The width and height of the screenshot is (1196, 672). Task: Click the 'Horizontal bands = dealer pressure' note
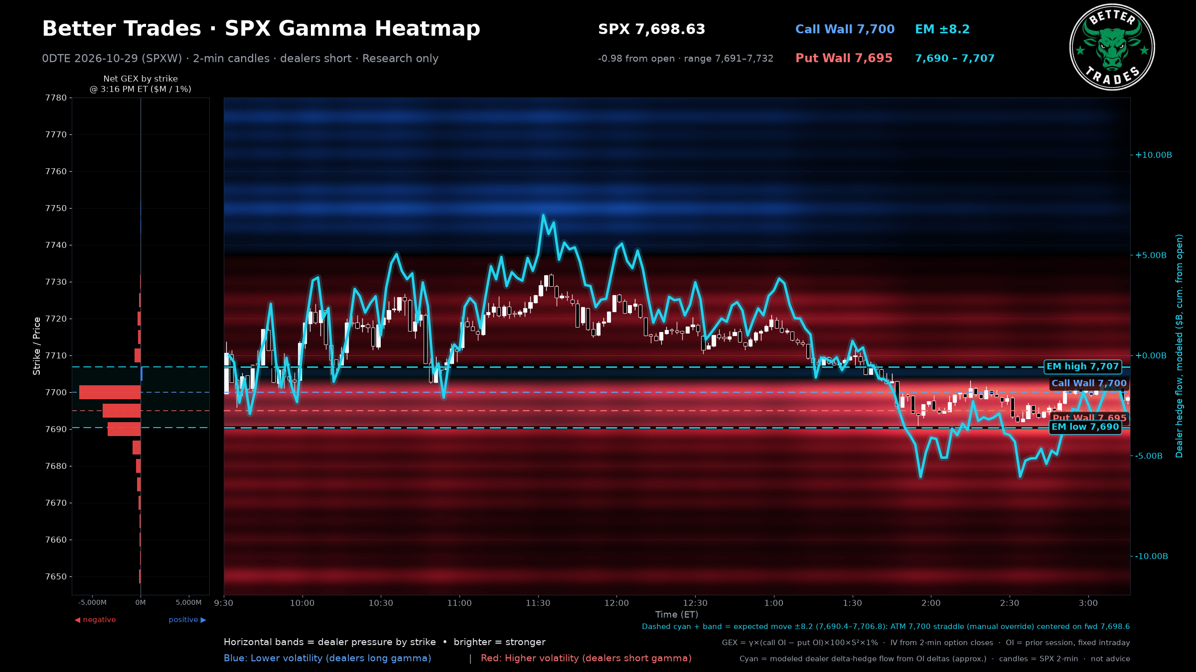click(385, 642)
